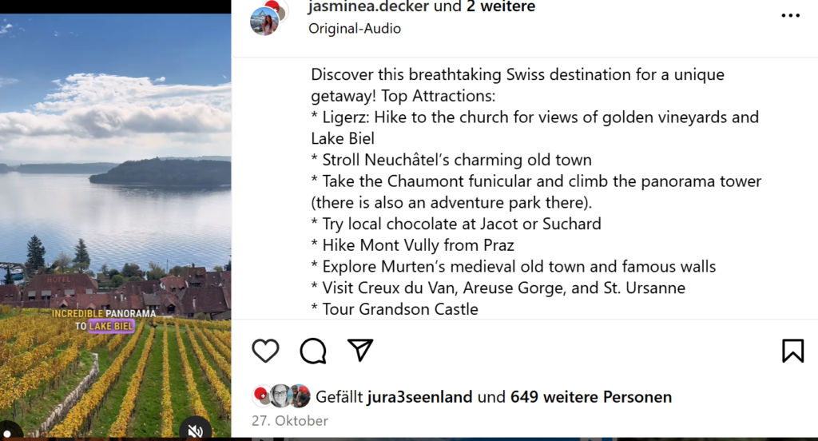Screen dimensions: 818x441
Task: Open comments via the speech bubble icon
Action: pyautogui.click(x=313, y=350)
